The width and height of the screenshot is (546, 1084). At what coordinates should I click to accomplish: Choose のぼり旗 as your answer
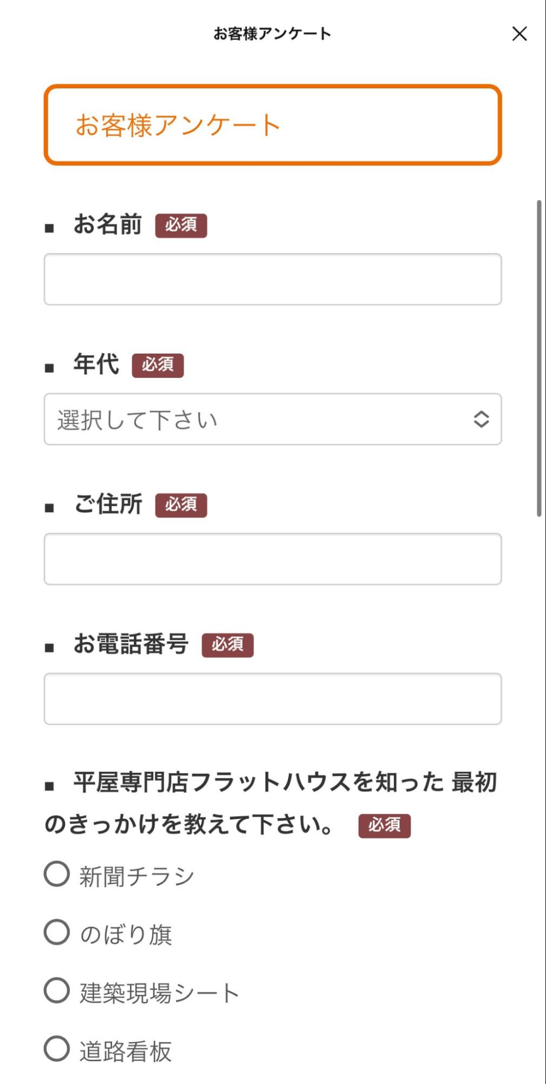57,933
